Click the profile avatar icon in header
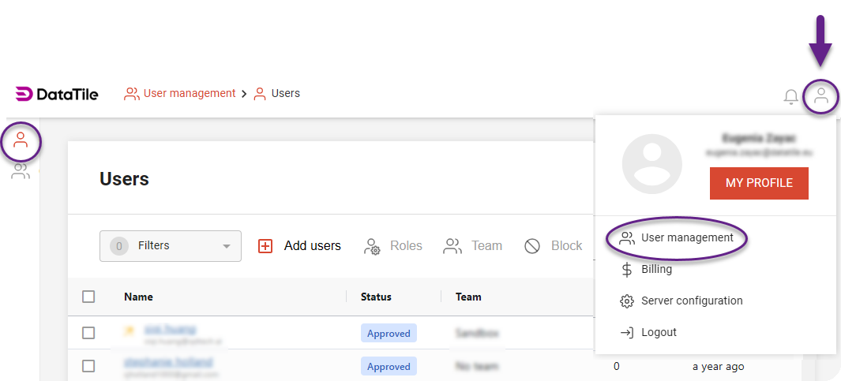The width and height of the screenshot is (841, 381). click(821, 96)
